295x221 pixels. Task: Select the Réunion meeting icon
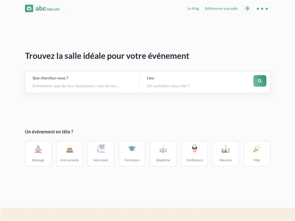click(225, 149)
